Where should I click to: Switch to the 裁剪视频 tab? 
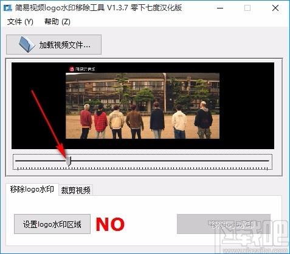coord(76,190)
